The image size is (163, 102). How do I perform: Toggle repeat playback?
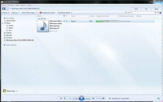coord(65,98)
